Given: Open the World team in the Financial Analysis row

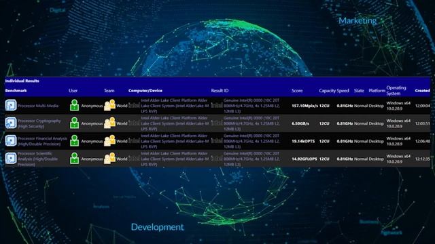Looking at the screenshot, I should (122, 141).
